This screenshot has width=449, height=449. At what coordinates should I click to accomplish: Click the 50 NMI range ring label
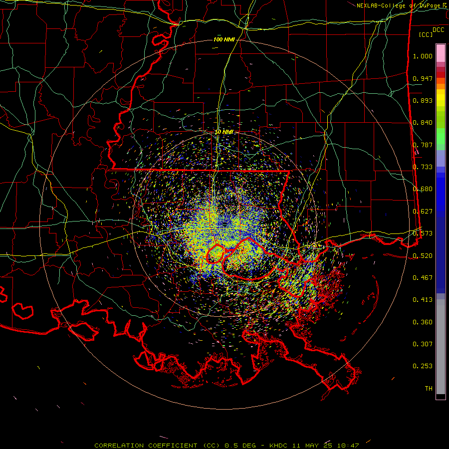[224, 132]
